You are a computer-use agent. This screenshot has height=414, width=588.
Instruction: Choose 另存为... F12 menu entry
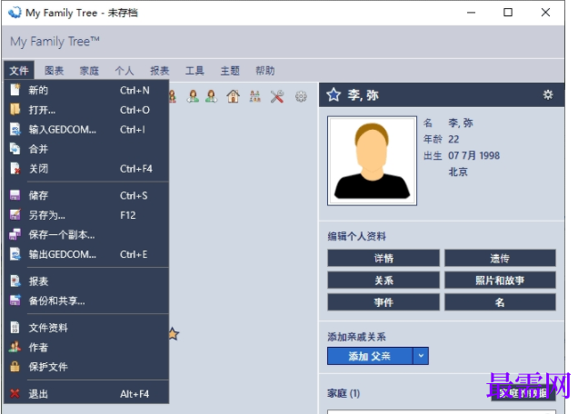pos(86,214)
